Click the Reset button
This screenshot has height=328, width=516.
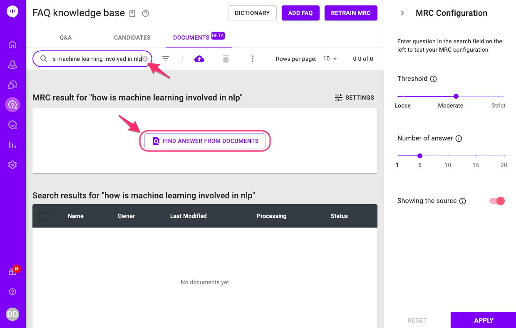(x=417, y=320)
